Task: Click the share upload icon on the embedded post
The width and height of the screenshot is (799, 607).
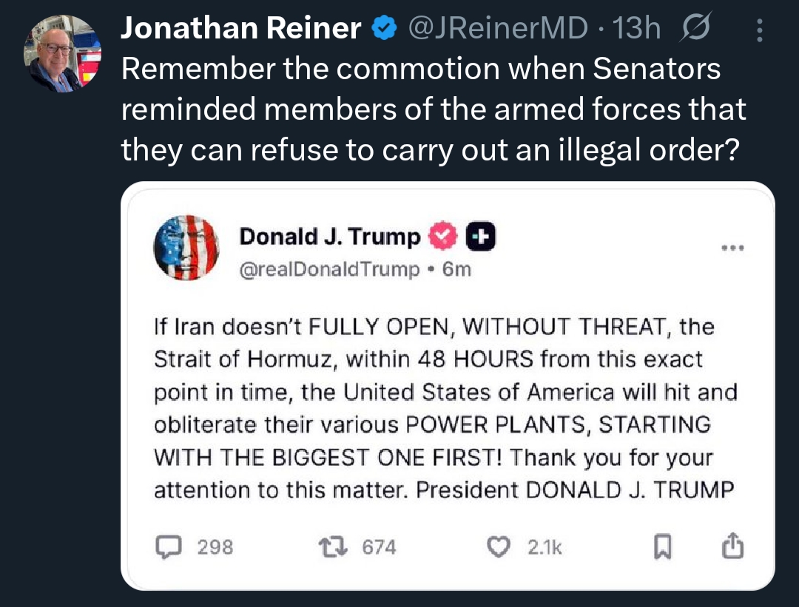Action: (731, 546)
